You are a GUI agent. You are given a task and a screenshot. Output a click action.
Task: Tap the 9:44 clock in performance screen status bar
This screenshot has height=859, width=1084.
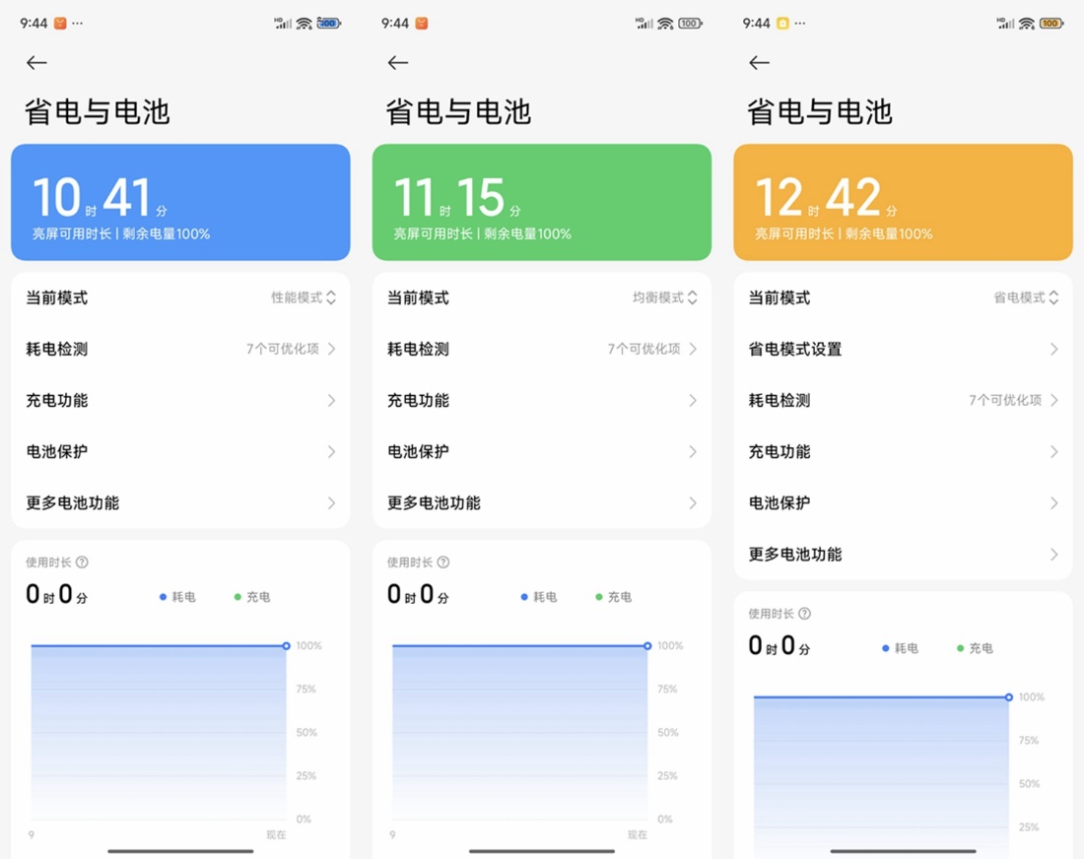click(x=34, y=24)
